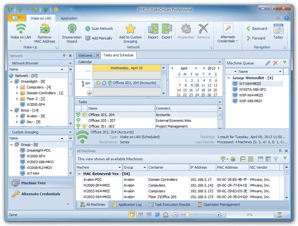Image resolution: width=298 pixels, height=226 pixels.
Task: Collapse the Group: Wintoolkit queue node
Action: (x=229, y=78)
